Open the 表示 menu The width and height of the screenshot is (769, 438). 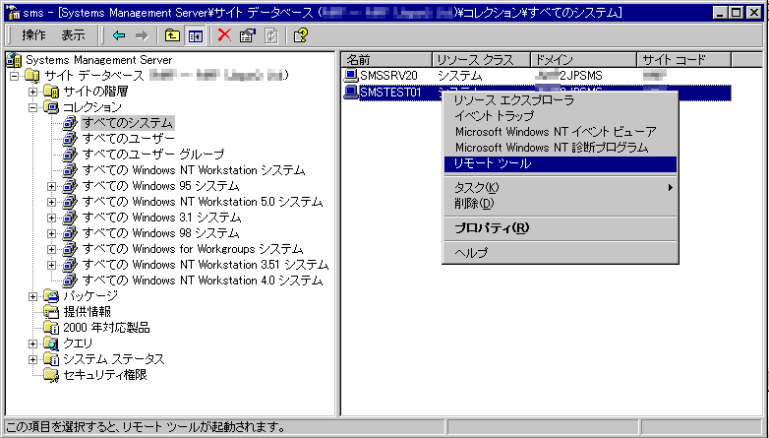74,35
